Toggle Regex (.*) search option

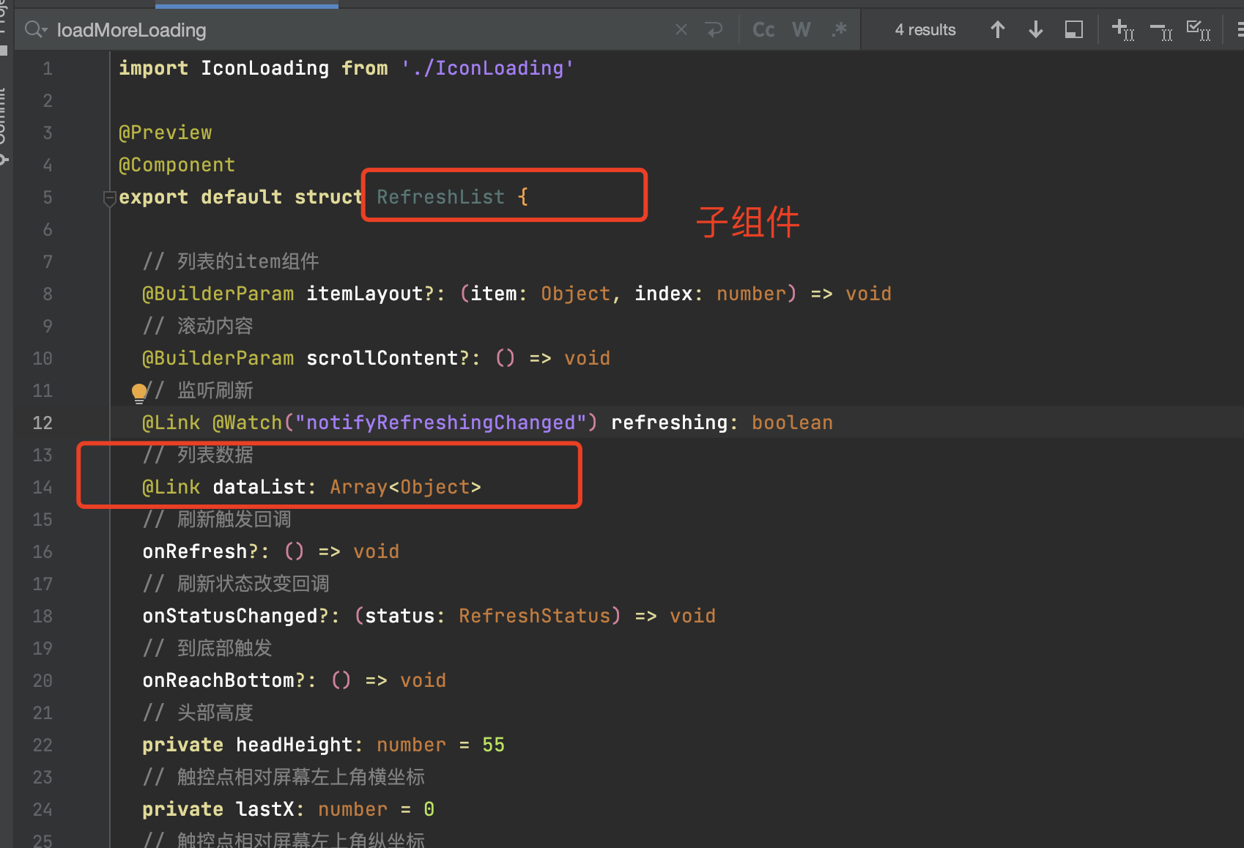click(840, 29)
